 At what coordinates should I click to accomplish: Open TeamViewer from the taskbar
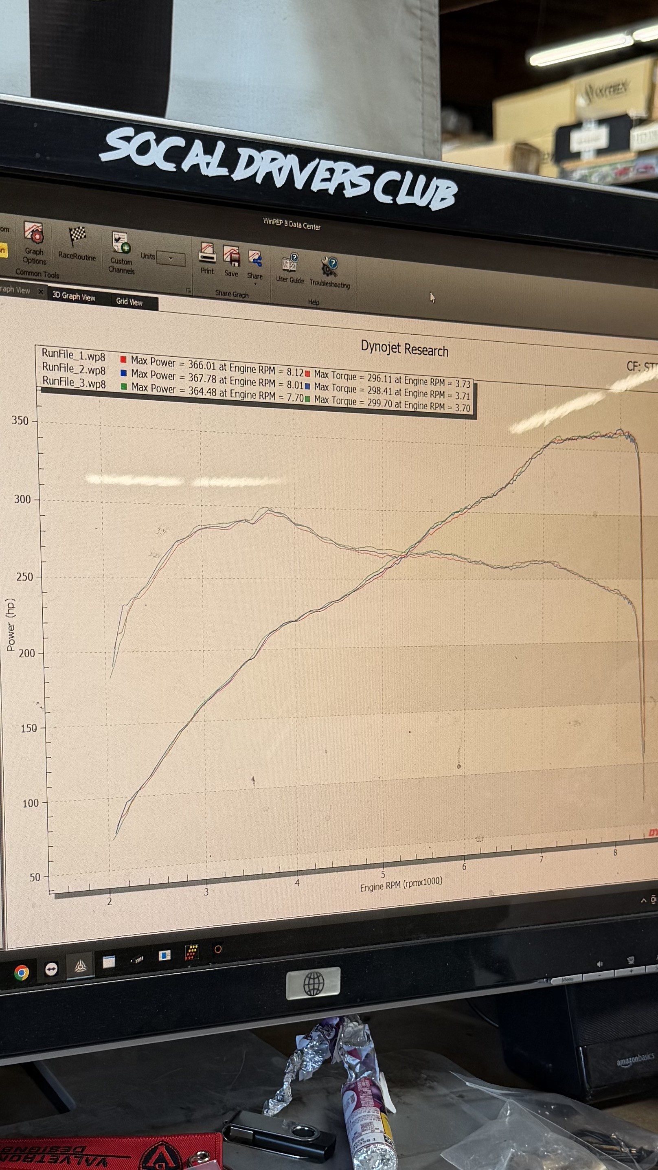[x=51, y=969]
